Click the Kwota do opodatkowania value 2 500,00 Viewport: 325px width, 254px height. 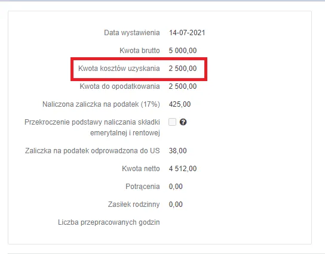click(x=183, y=86)
